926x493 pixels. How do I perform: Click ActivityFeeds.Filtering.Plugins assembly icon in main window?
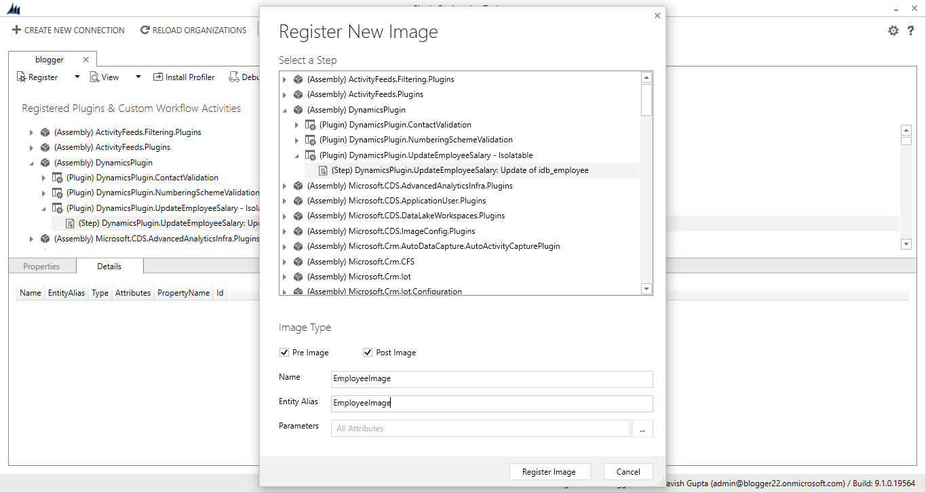click(45, 132)
